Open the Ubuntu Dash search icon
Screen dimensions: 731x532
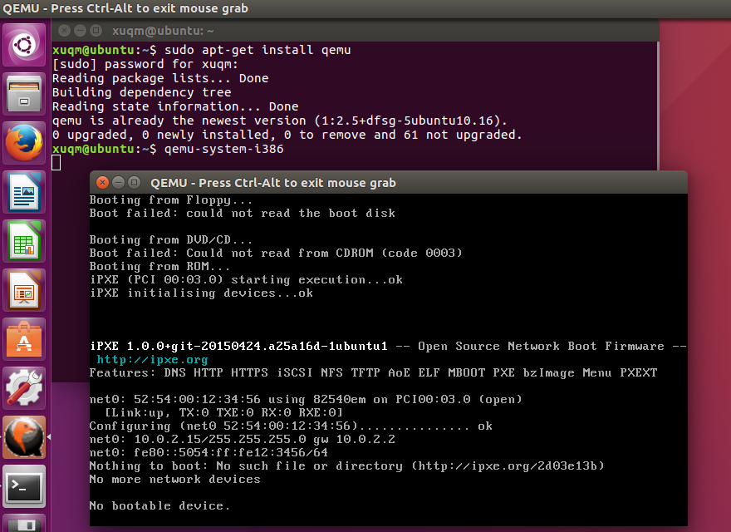[24, 45]
